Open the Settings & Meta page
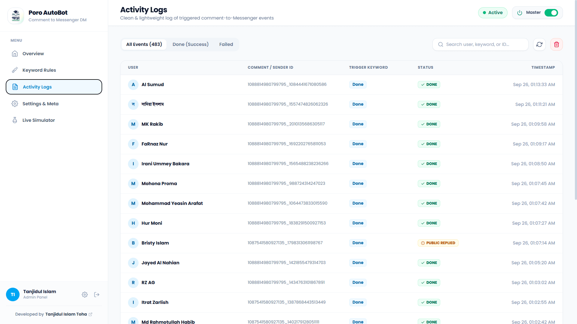Image resolution: width=577 pixels, height=324 pixels. [54, 104]
